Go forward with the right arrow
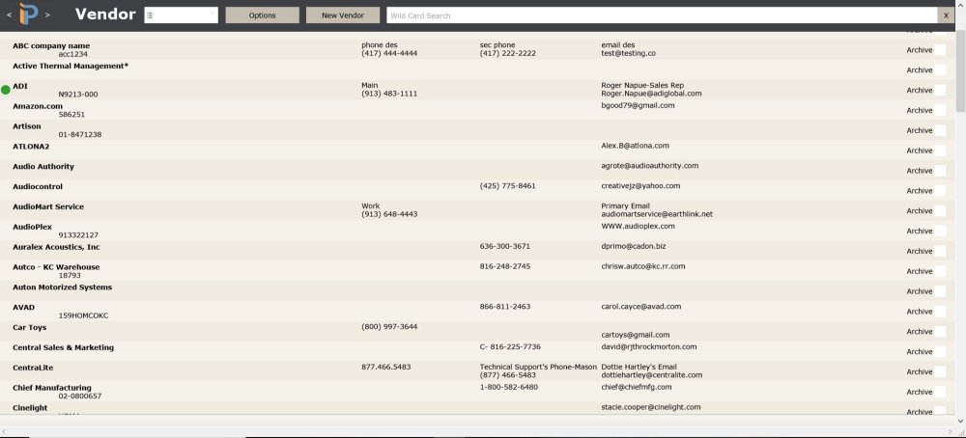Image resolution: width=966 pixels, height=438 pixels. click(x=47, y=14)
